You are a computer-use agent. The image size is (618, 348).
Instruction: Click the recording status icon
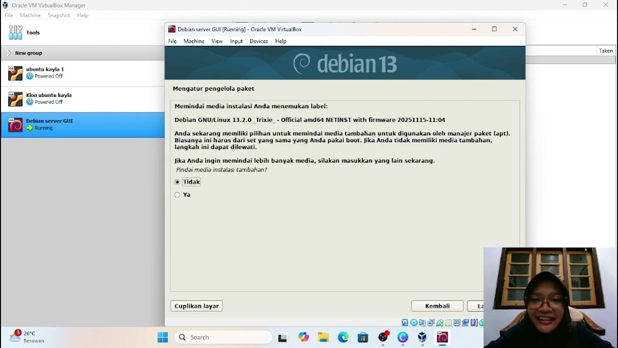coord(465,322)
